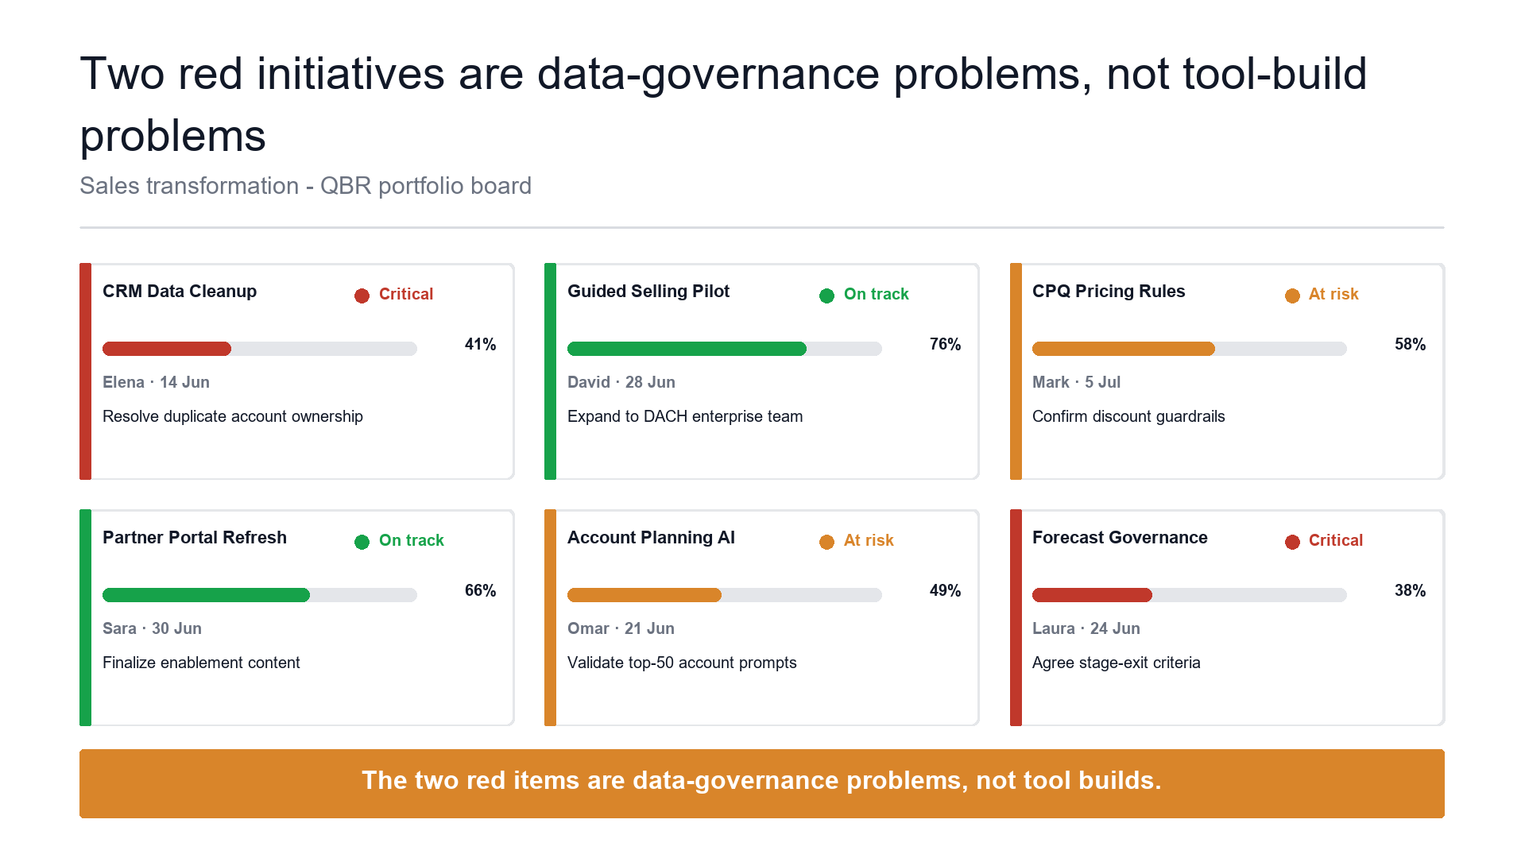
Task: Click the red Critical dot on CRM Data Cleanup
Action: [362, 296]
